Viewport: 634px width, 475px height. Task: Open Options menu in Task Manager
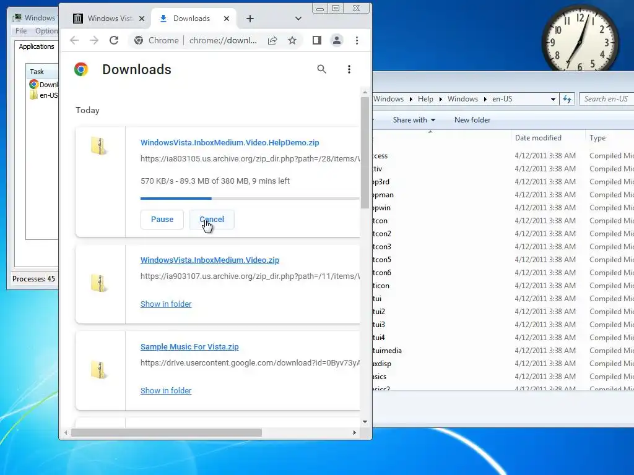[x=46, y=31]
